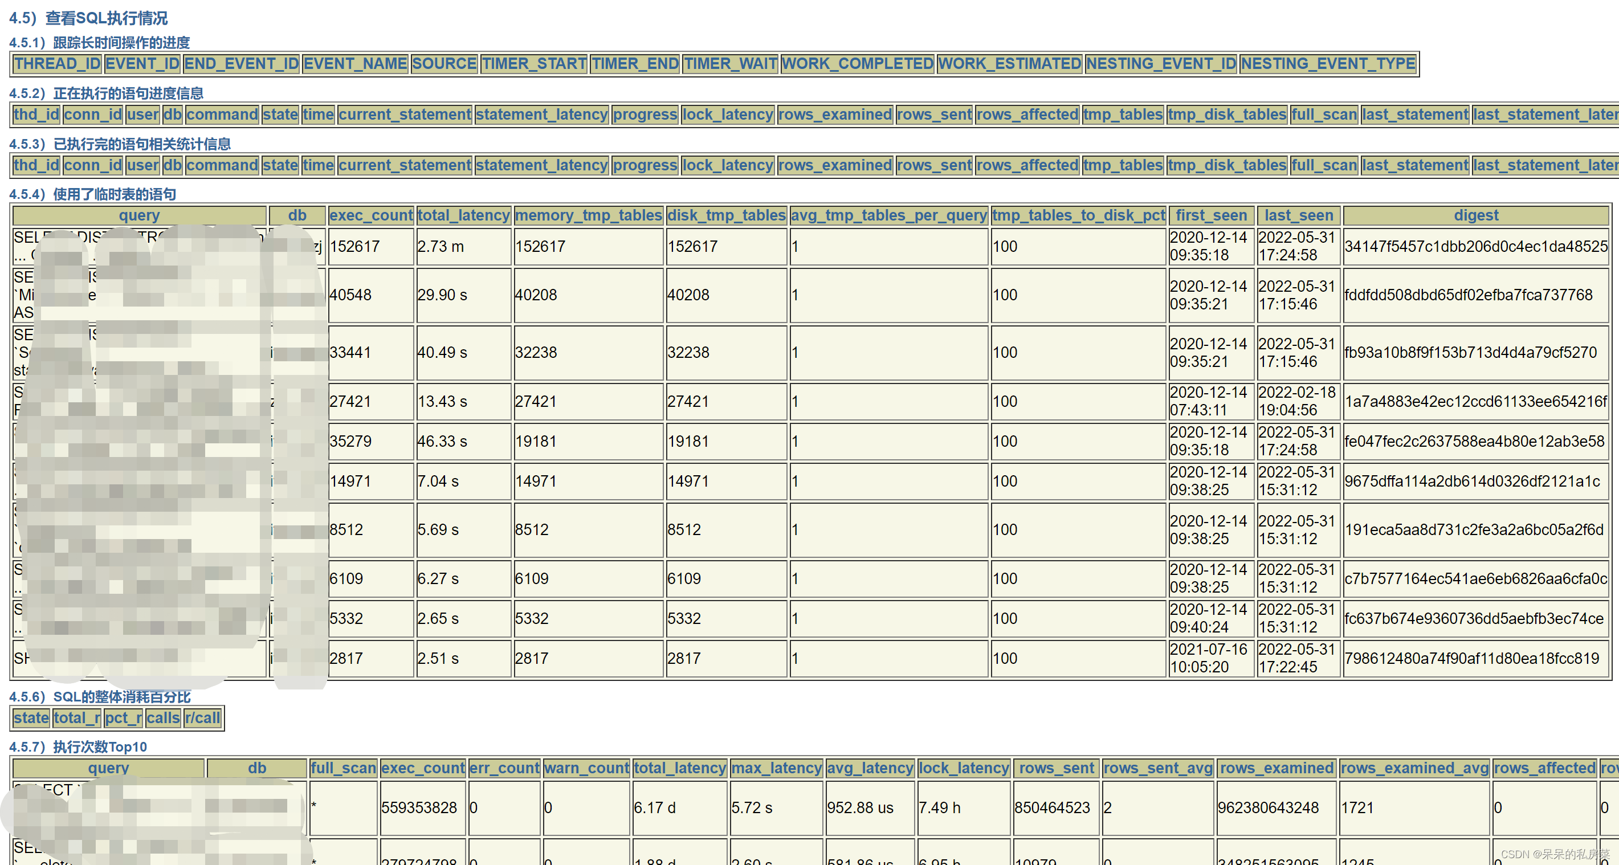Click rows_examined value 962380643248
This screenshot has width=1619, height=865.
click(1269, 808)
